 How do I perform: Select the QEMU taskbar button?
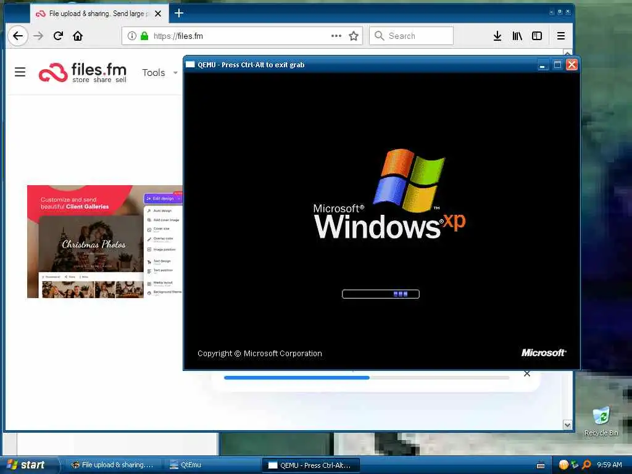310,465
